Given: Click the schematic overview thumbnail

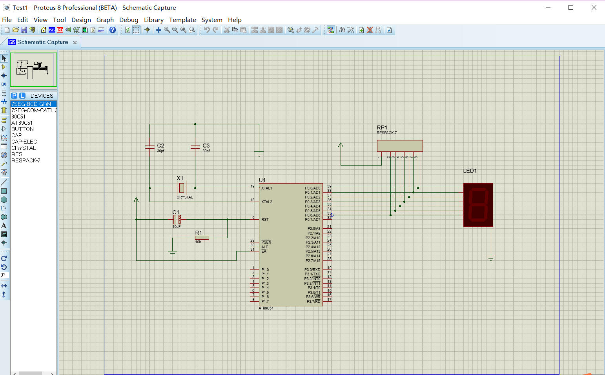Looking at the screenshot, I should click(34, 69).
